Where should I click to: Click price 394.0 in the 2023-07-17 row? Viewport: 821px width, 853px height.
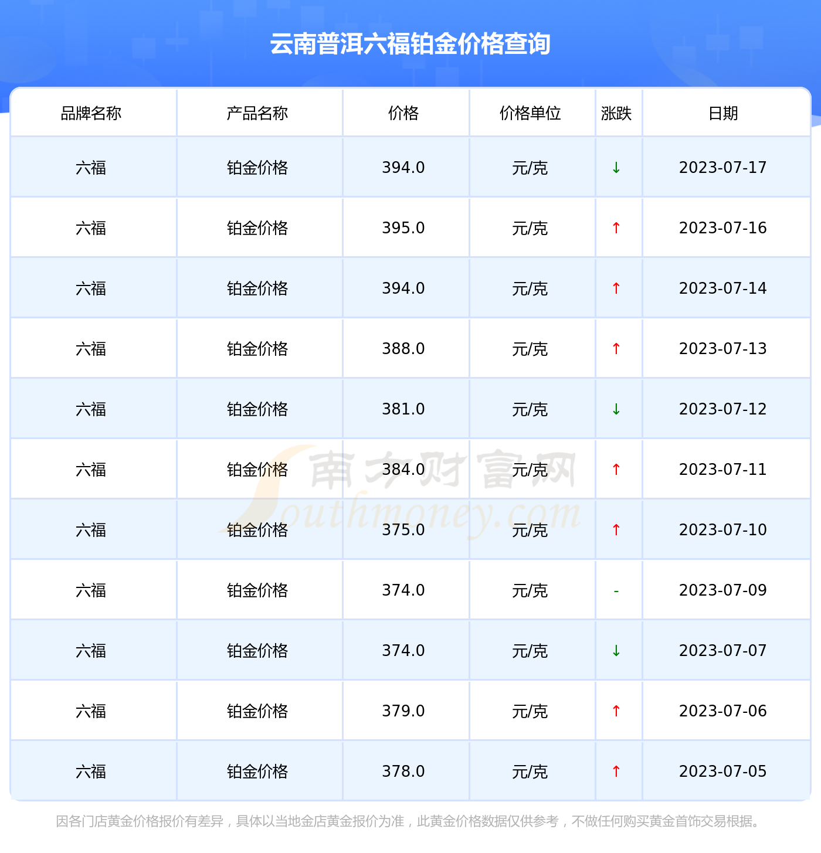pos(403,168)
